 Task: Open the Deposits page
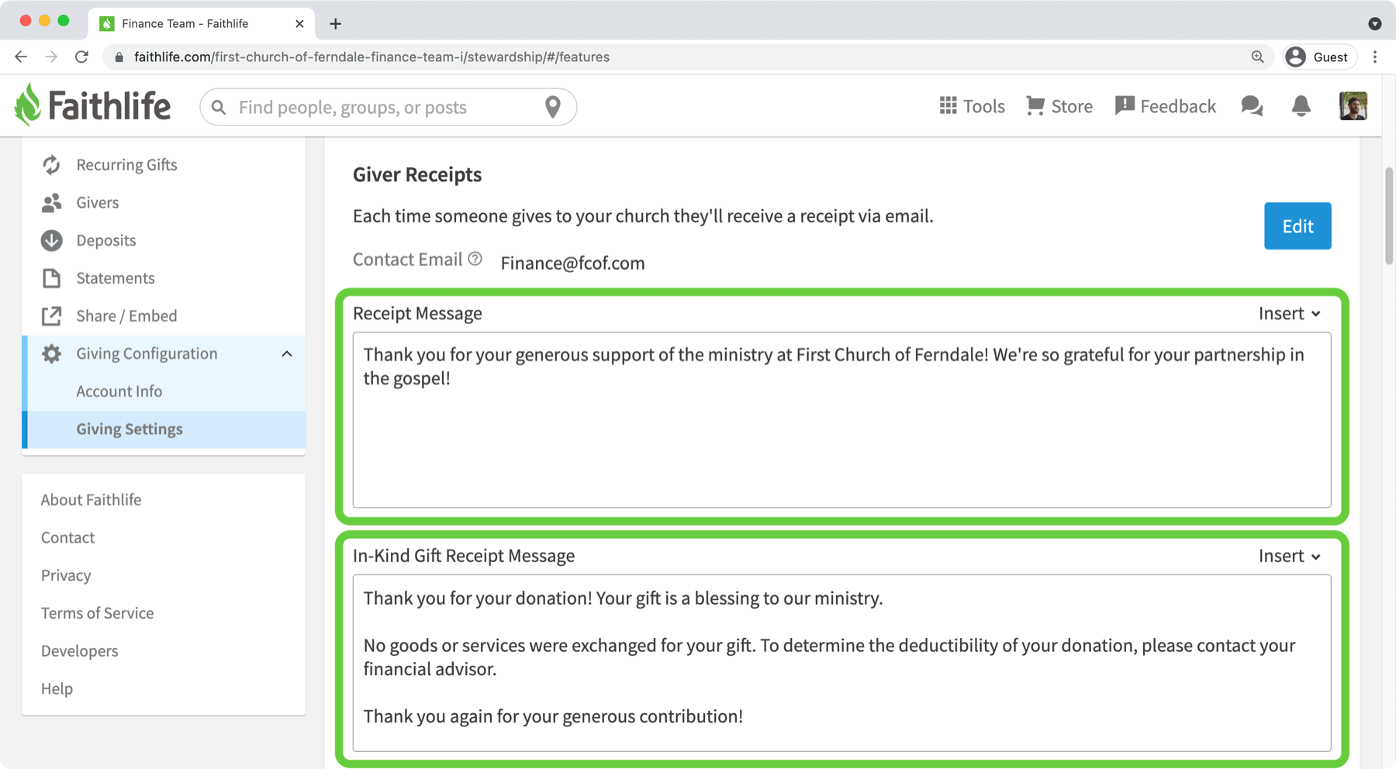pos(164,240)
